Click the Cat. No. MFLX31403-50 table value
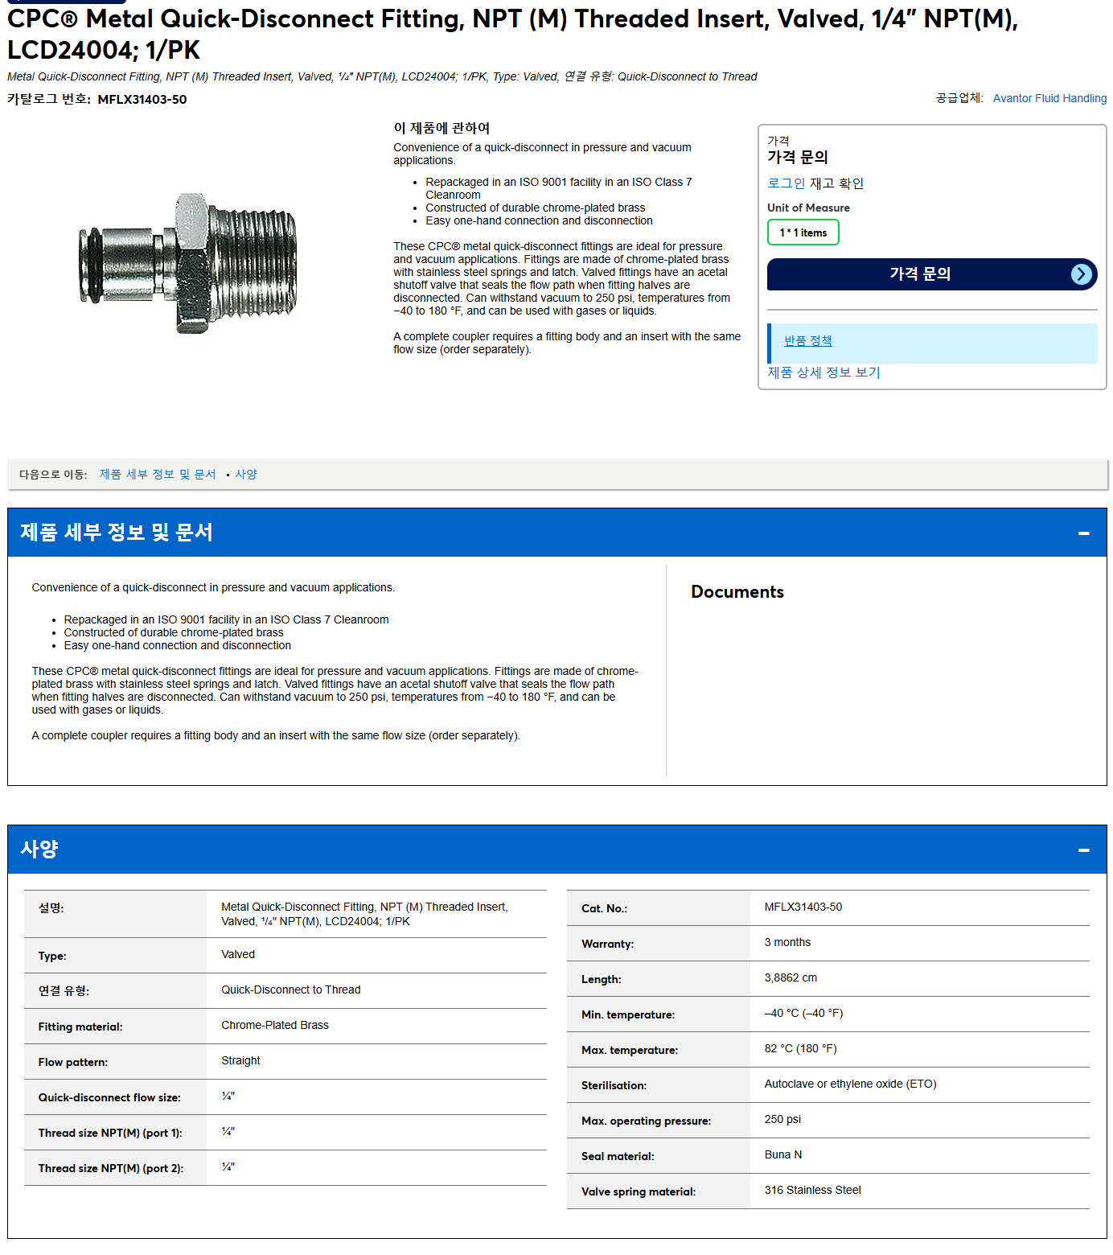 [803, 907]
